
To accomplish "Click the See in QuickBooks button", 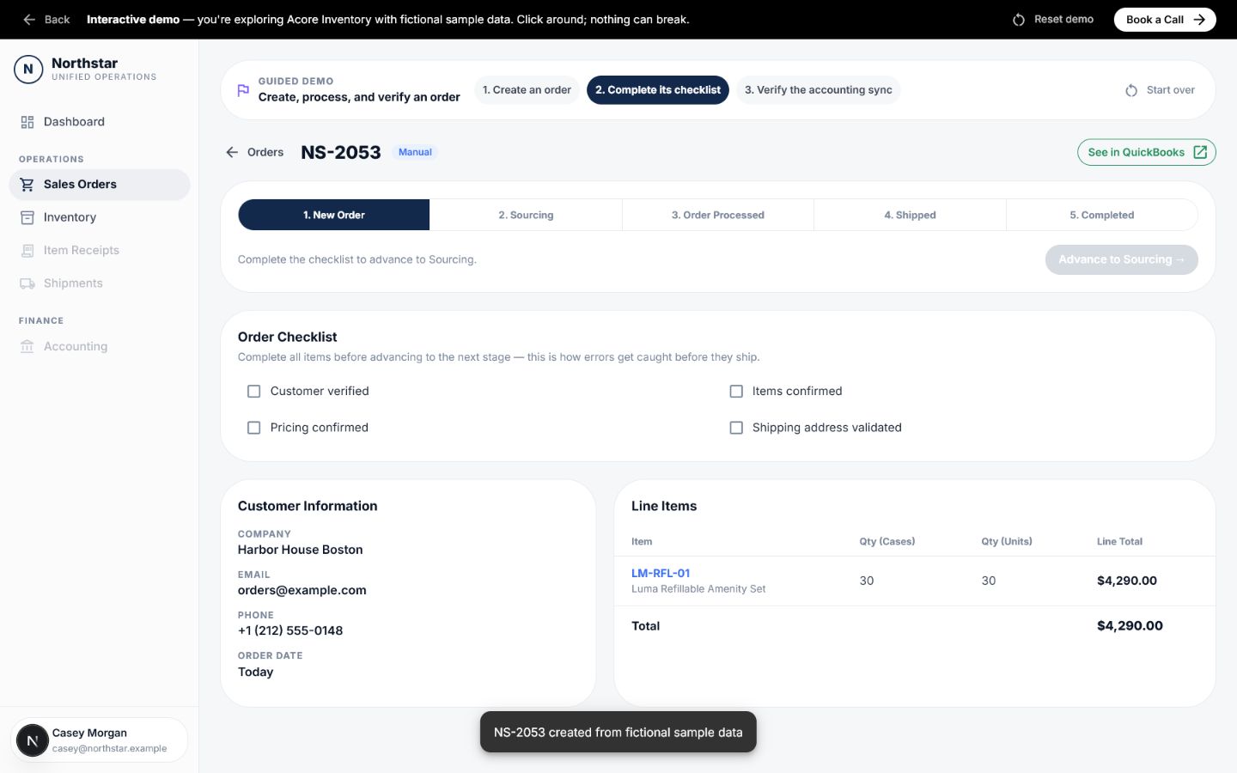I will click(x=1147, y=152).
